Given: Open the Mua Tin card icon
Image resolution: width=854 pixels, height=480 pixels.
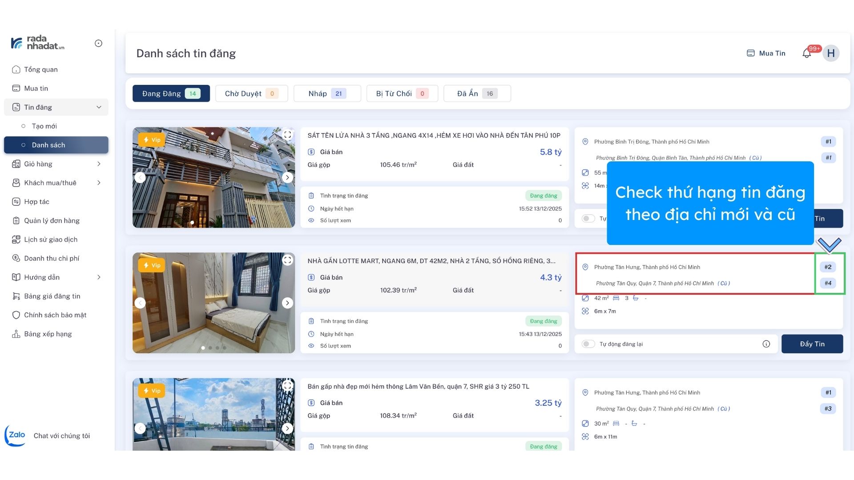Looking at the screenshot, I should [750, 53].
